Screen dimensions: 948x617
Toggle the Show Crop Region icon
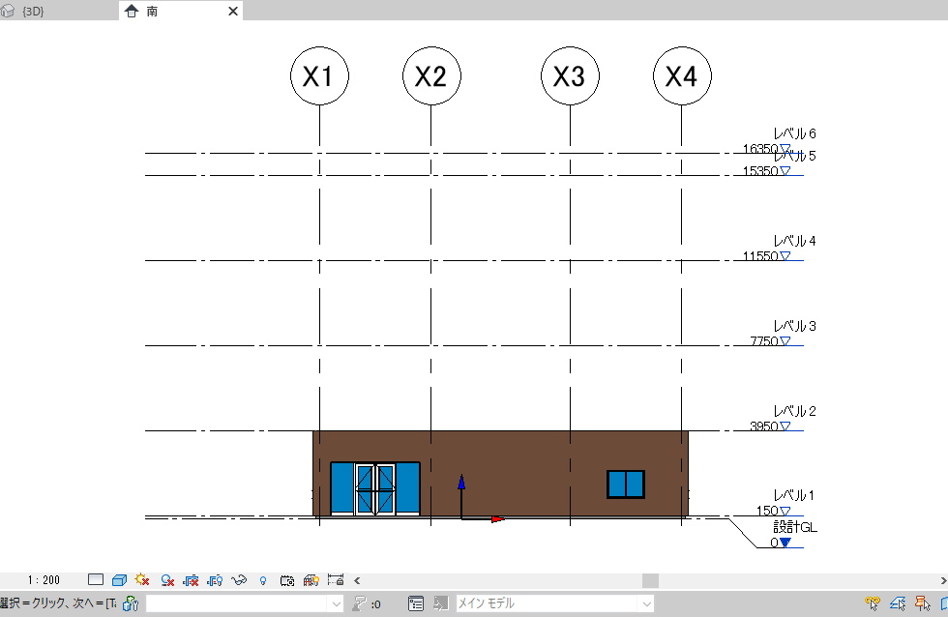(215, 580)
